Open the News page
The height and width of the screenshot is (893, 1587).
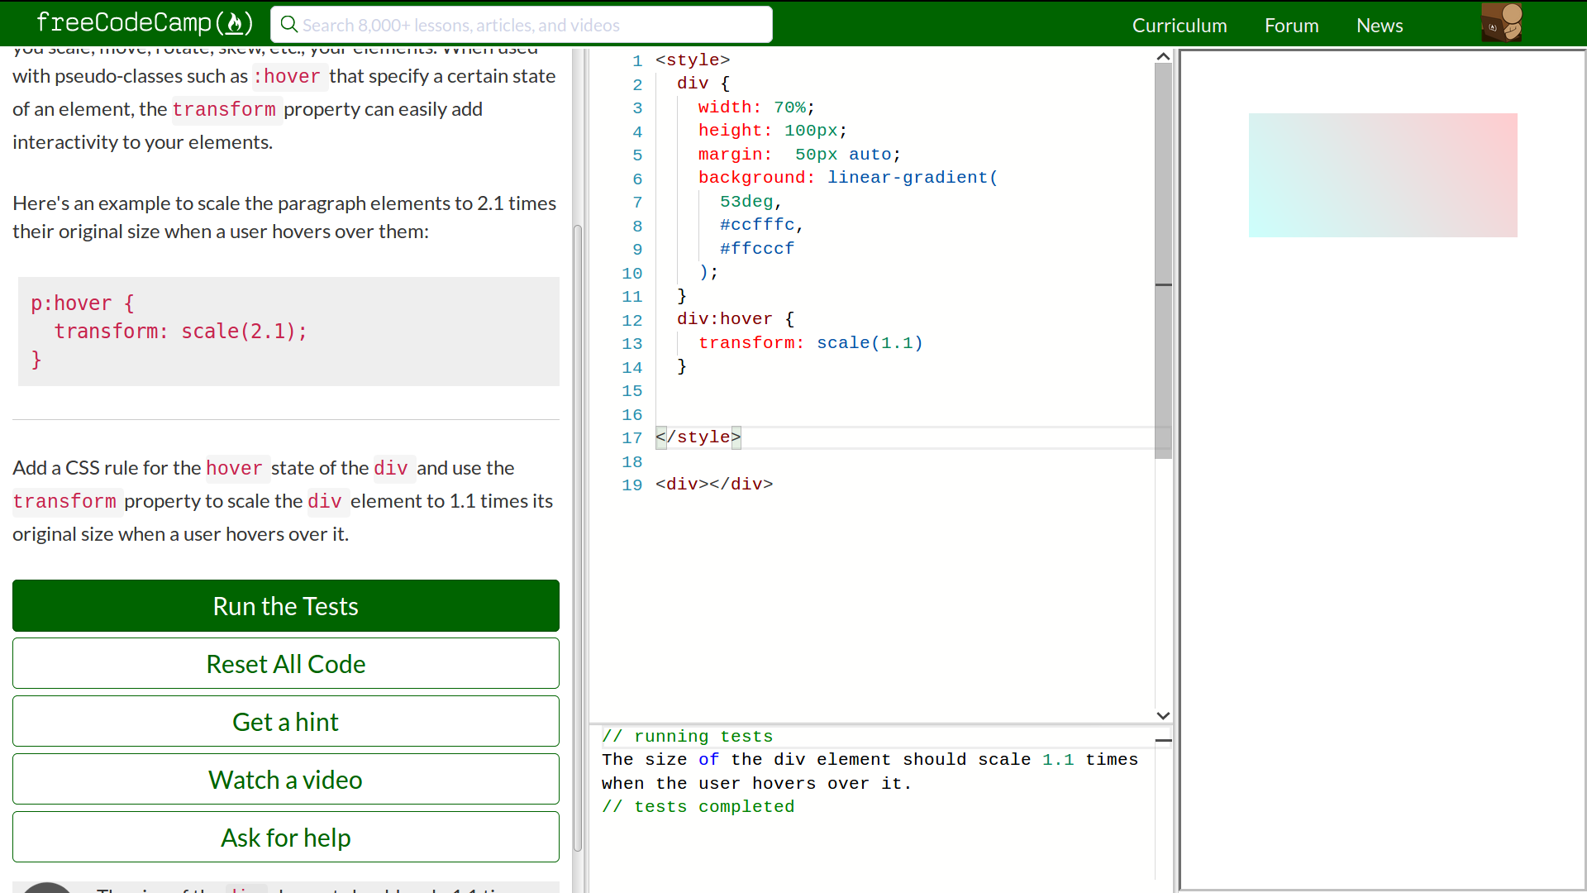(1379, 26)
